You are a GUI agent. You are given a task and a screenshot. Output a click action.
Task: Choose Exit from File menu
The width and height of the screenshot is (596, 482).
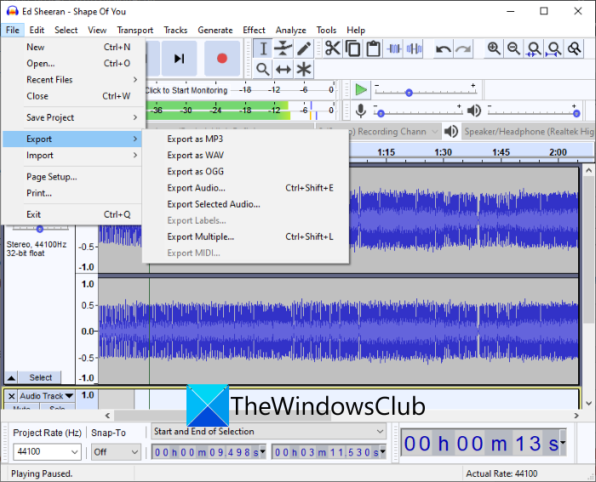click(x=72, y=214)
